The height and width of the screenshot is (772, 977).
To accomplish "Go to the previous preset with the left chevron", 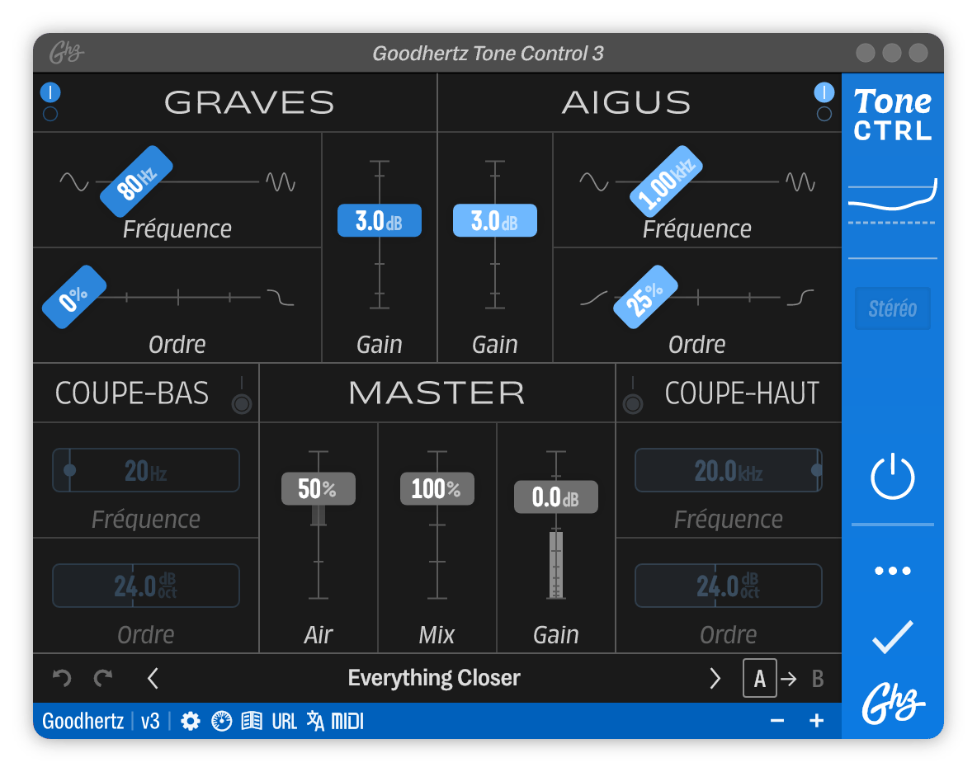I will click(153, 677).
